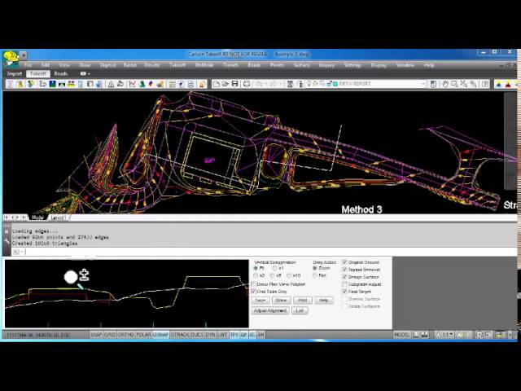This screenshot has height=391, width=521.
Task: Toggle ORTHO mode in the status bar
Action: point(125,335)
